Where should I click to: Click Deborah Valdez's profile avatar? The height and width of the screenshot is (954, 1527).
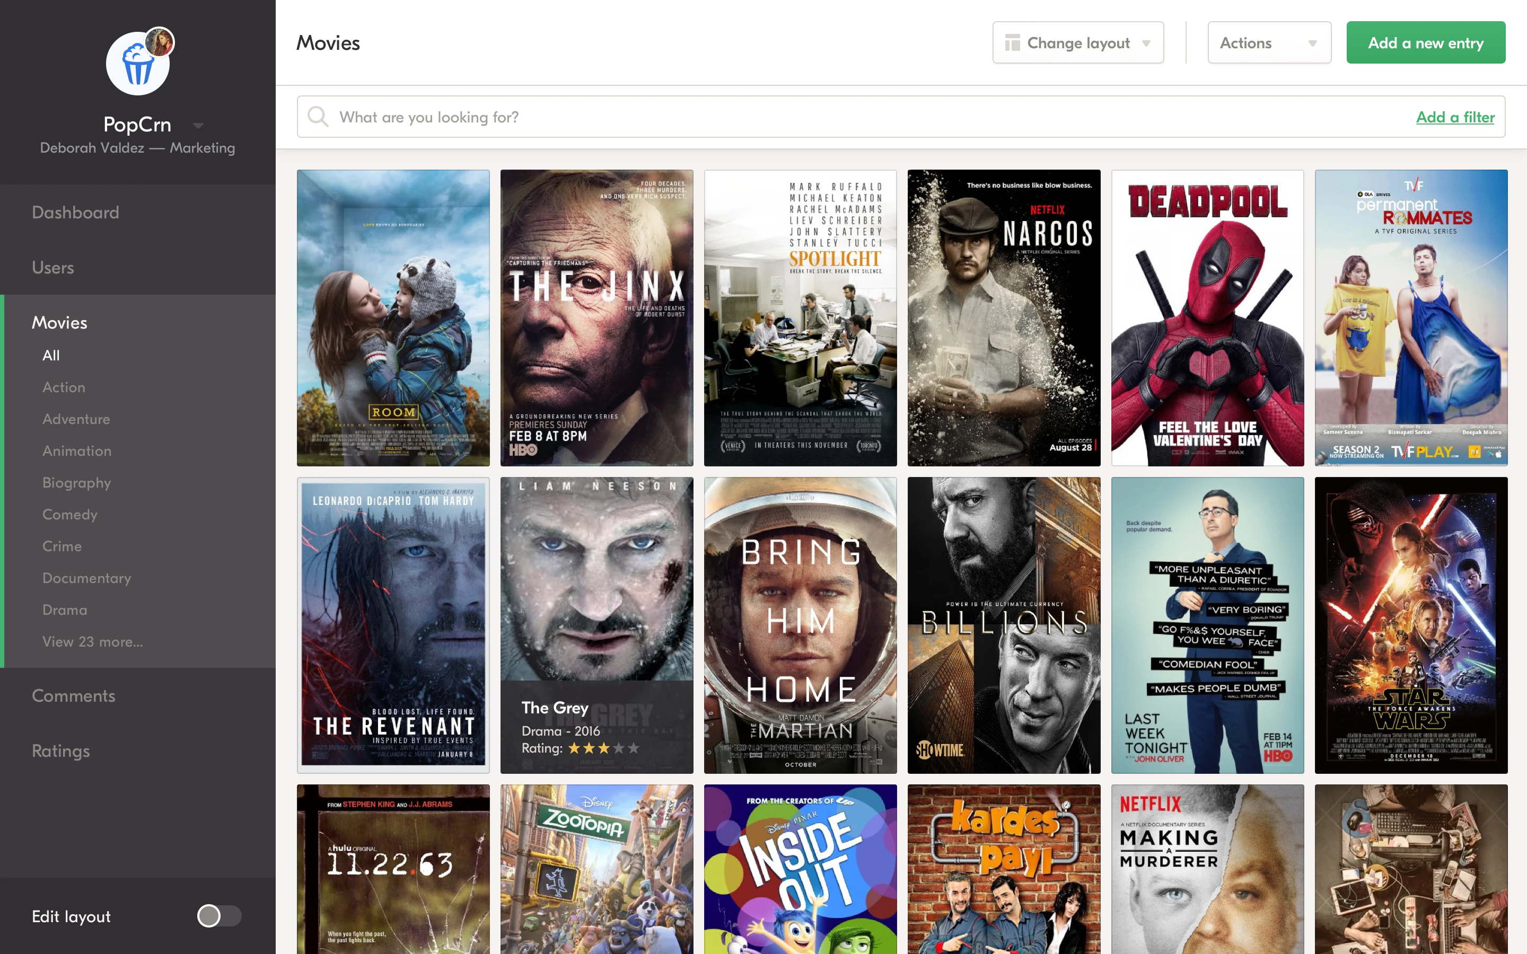click(x=160, y=43)
